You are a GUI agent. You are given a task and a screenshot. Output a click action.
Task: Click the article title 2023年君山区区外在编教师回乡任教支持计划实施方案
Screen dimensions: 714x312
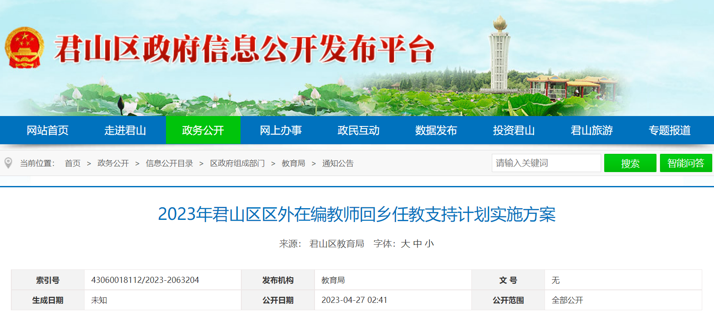[357, 214]
